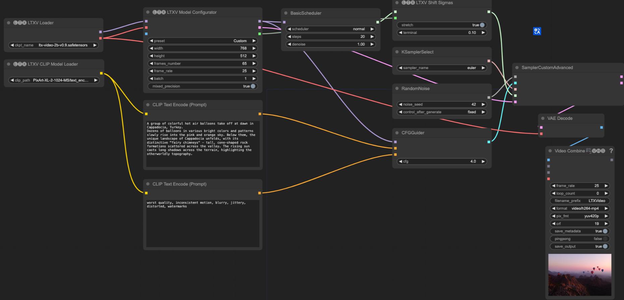Click the hot air balloon video preview thumbnail
624x300 pixels.
[579, 275]
